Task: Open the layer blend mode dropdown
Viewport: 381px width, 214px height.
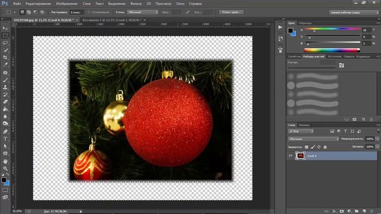Action: (314, 139)
